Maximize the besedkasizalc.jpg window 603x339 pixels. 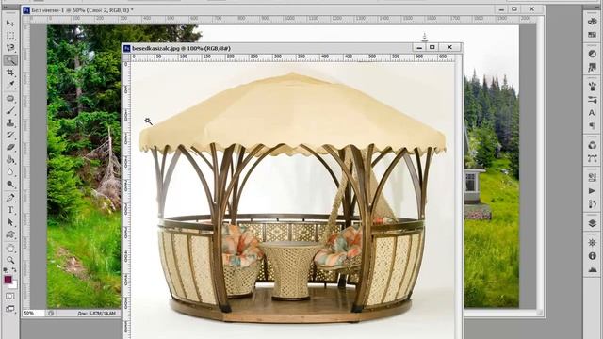[432, 47]
